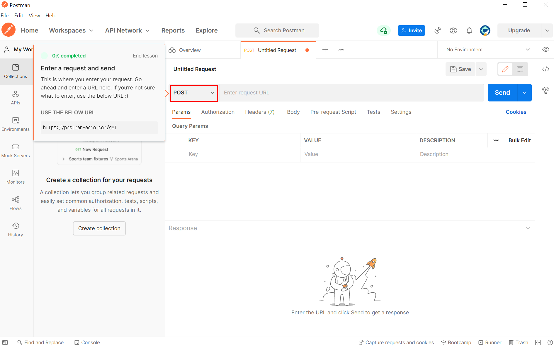Click the query param Value cell
The image size is (554, 346).
pyautogui.click(x=358, y=155)
